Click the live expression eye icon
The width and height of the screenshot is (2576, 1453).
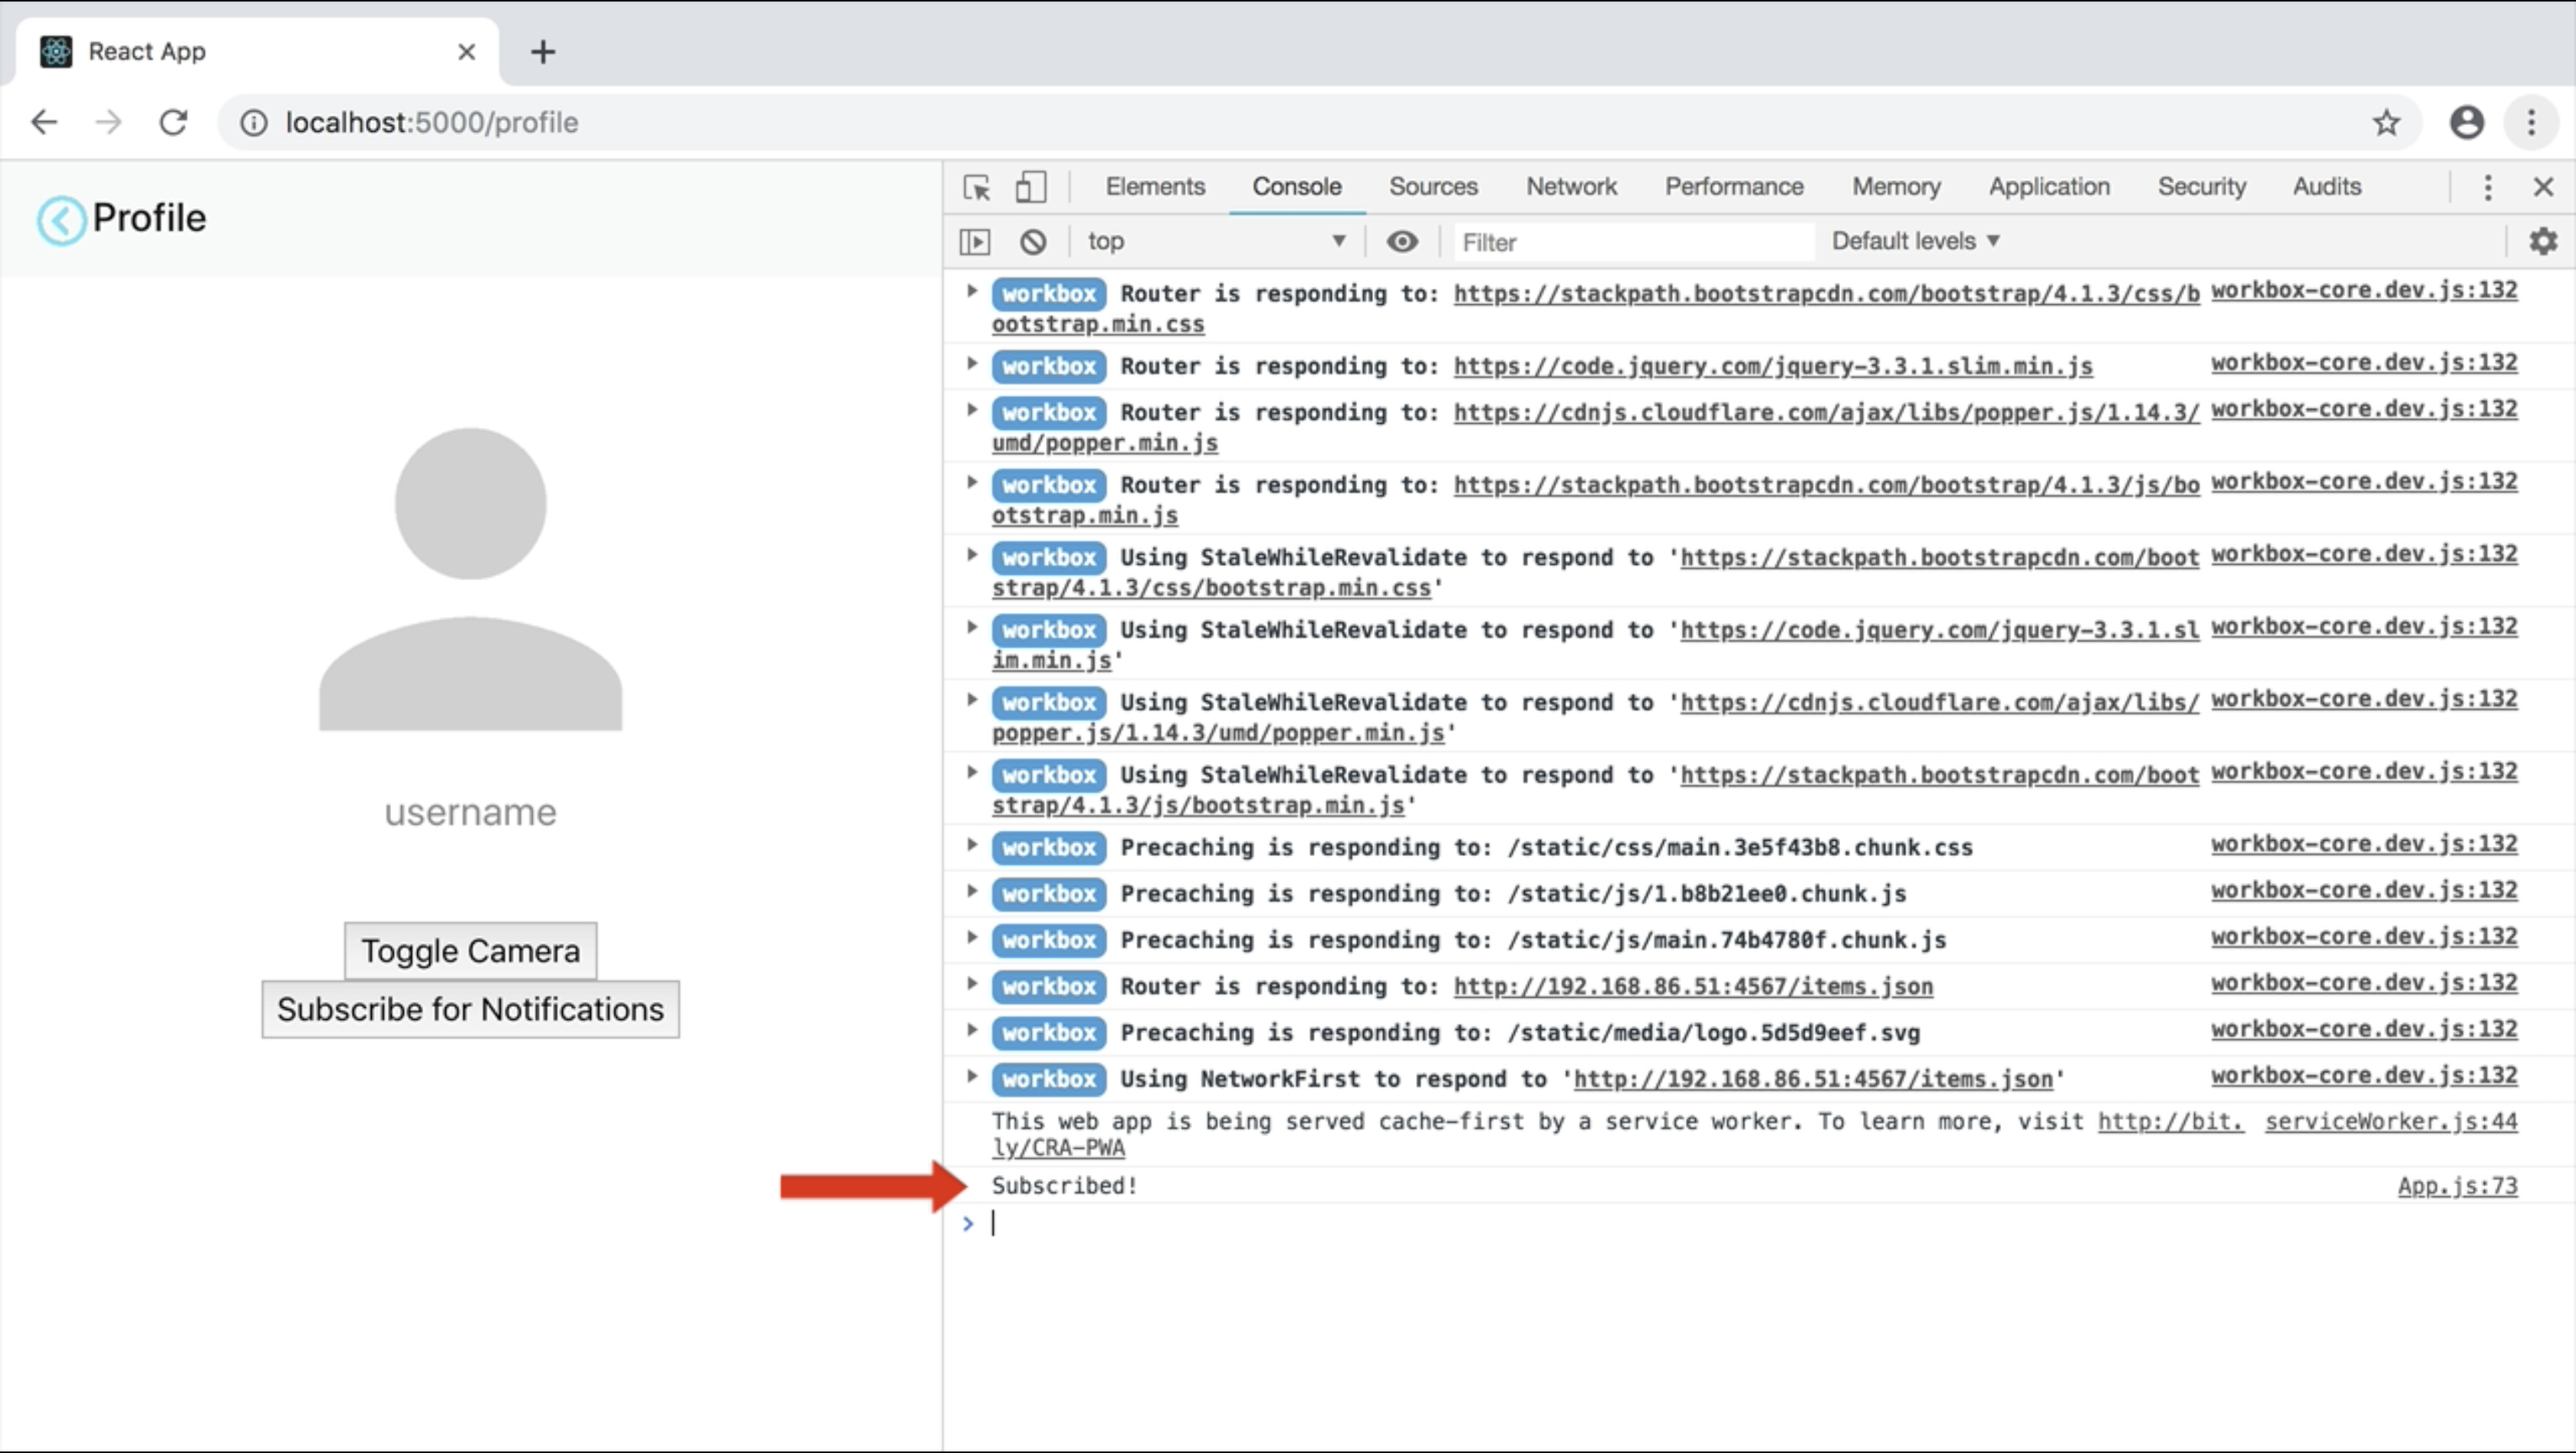(x=1402, y=242)
